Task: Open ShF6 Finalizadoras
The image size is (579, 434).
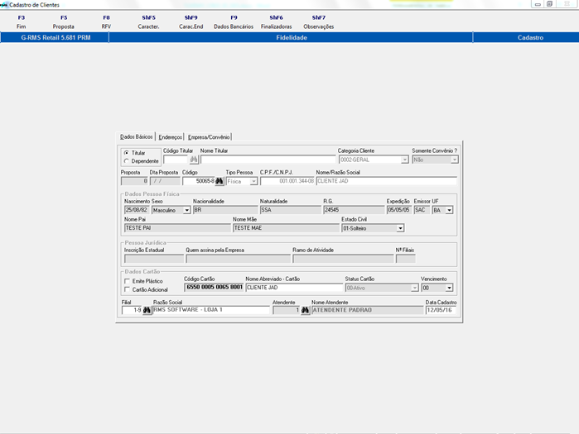Action: click(x=276, y=22)
